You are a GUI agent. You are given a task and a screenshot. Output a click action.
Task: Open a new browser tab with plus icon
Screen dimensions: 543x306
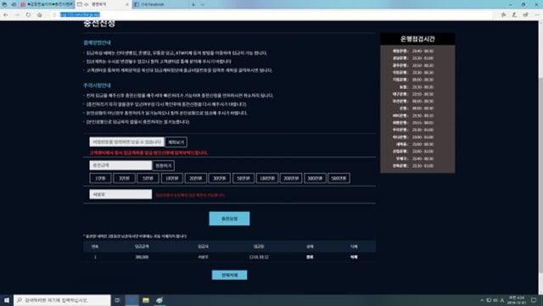click(x=193, y=4)
